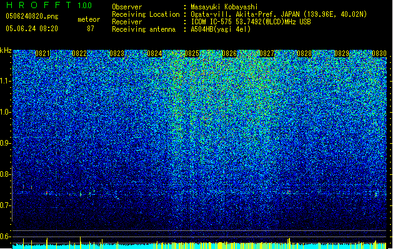Click the 0821 time marker

[42, 54]
